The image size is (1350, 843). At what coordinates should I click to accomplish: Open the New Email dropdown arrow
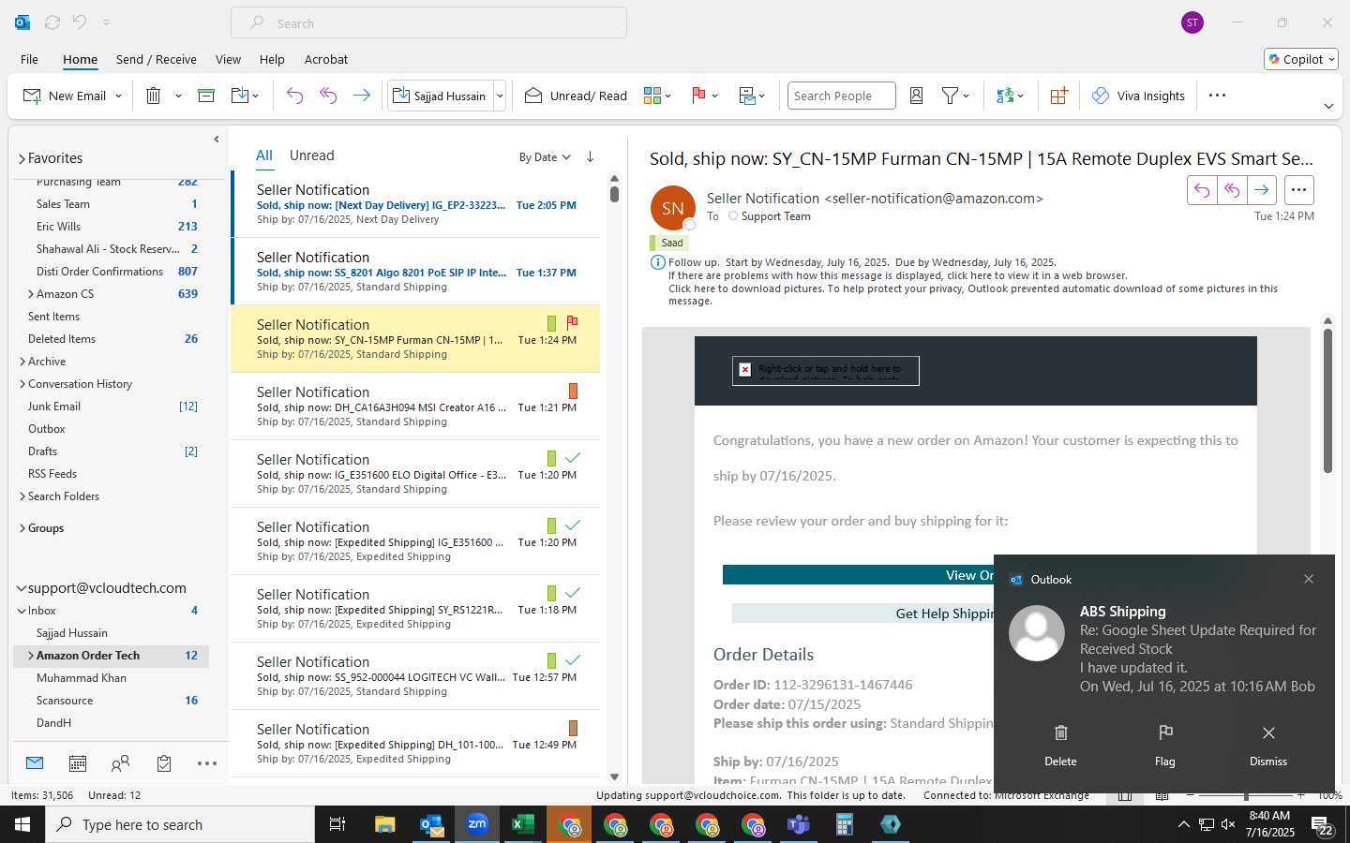[118, 96]
